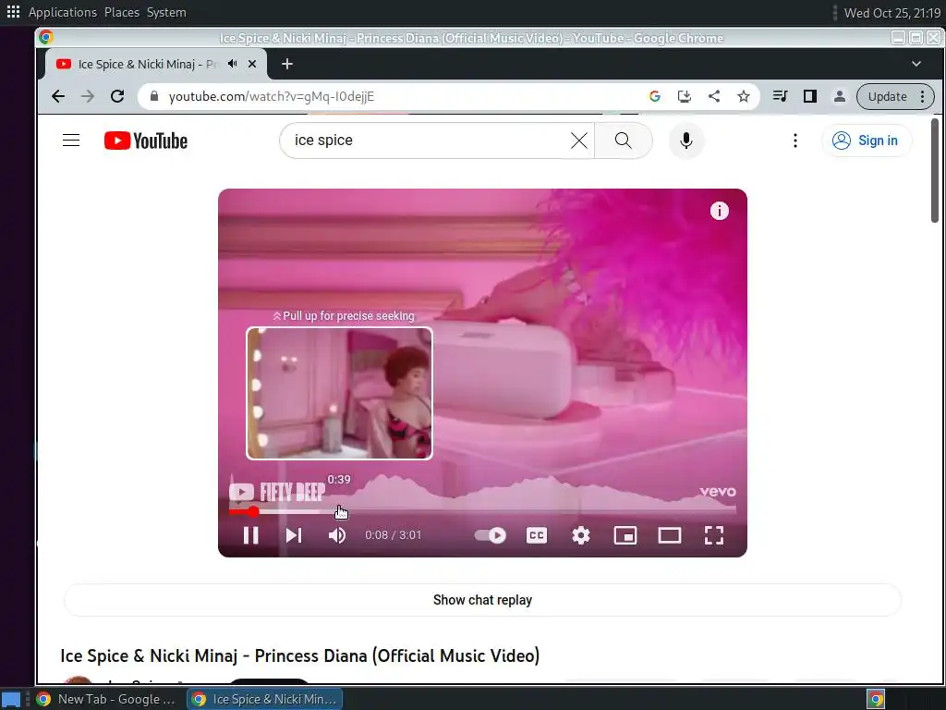
Task: Pause the video with the pause button
Action: pyautogui.click(x=251, y=535)
